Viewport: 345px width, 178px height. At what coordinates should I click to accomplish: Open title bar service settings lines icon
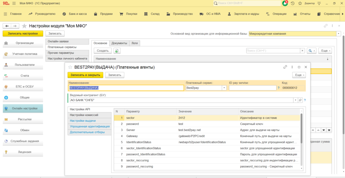tap(319, 3)
